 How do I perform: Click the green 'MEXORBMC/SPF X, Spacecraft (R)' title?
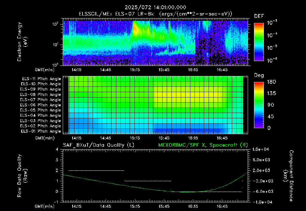point(203,145)
